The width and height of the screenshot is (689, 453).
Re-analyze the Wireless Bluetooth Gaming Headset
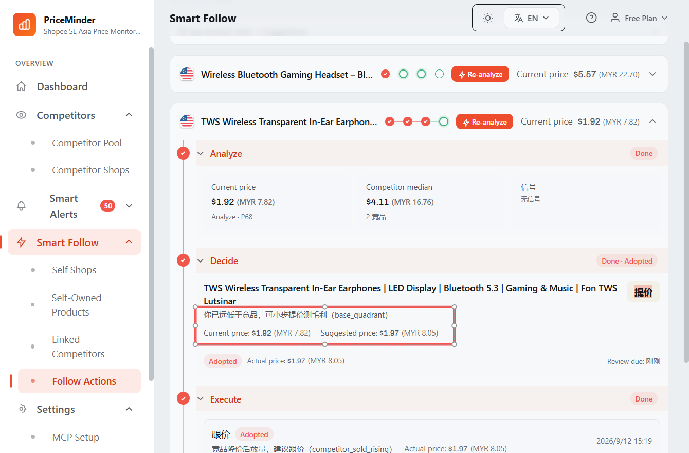[480, 74]
